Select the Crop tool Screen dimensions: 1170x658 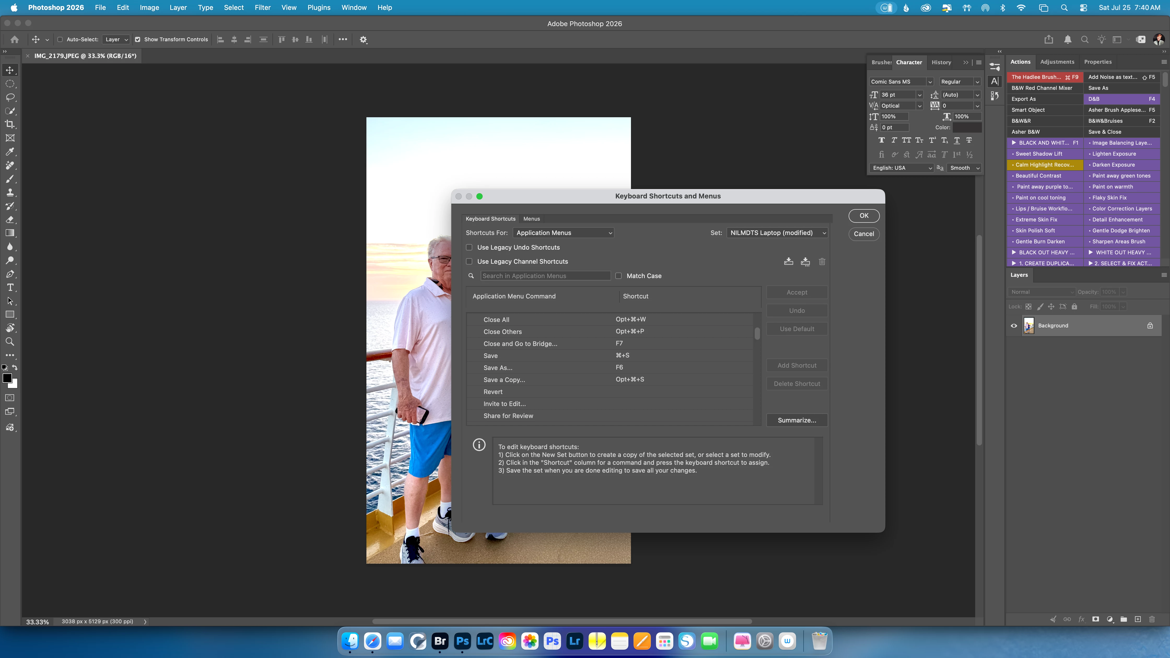pos(10,124)
